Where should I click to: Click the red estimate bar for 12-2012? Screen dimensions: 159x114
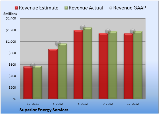click(x=128, y=66)
